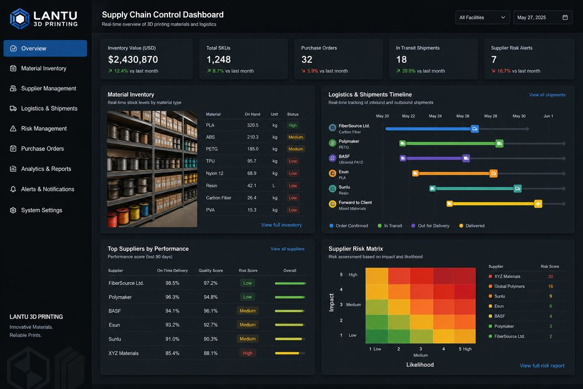Click the Polymaker timeline supplier icon

332,143
